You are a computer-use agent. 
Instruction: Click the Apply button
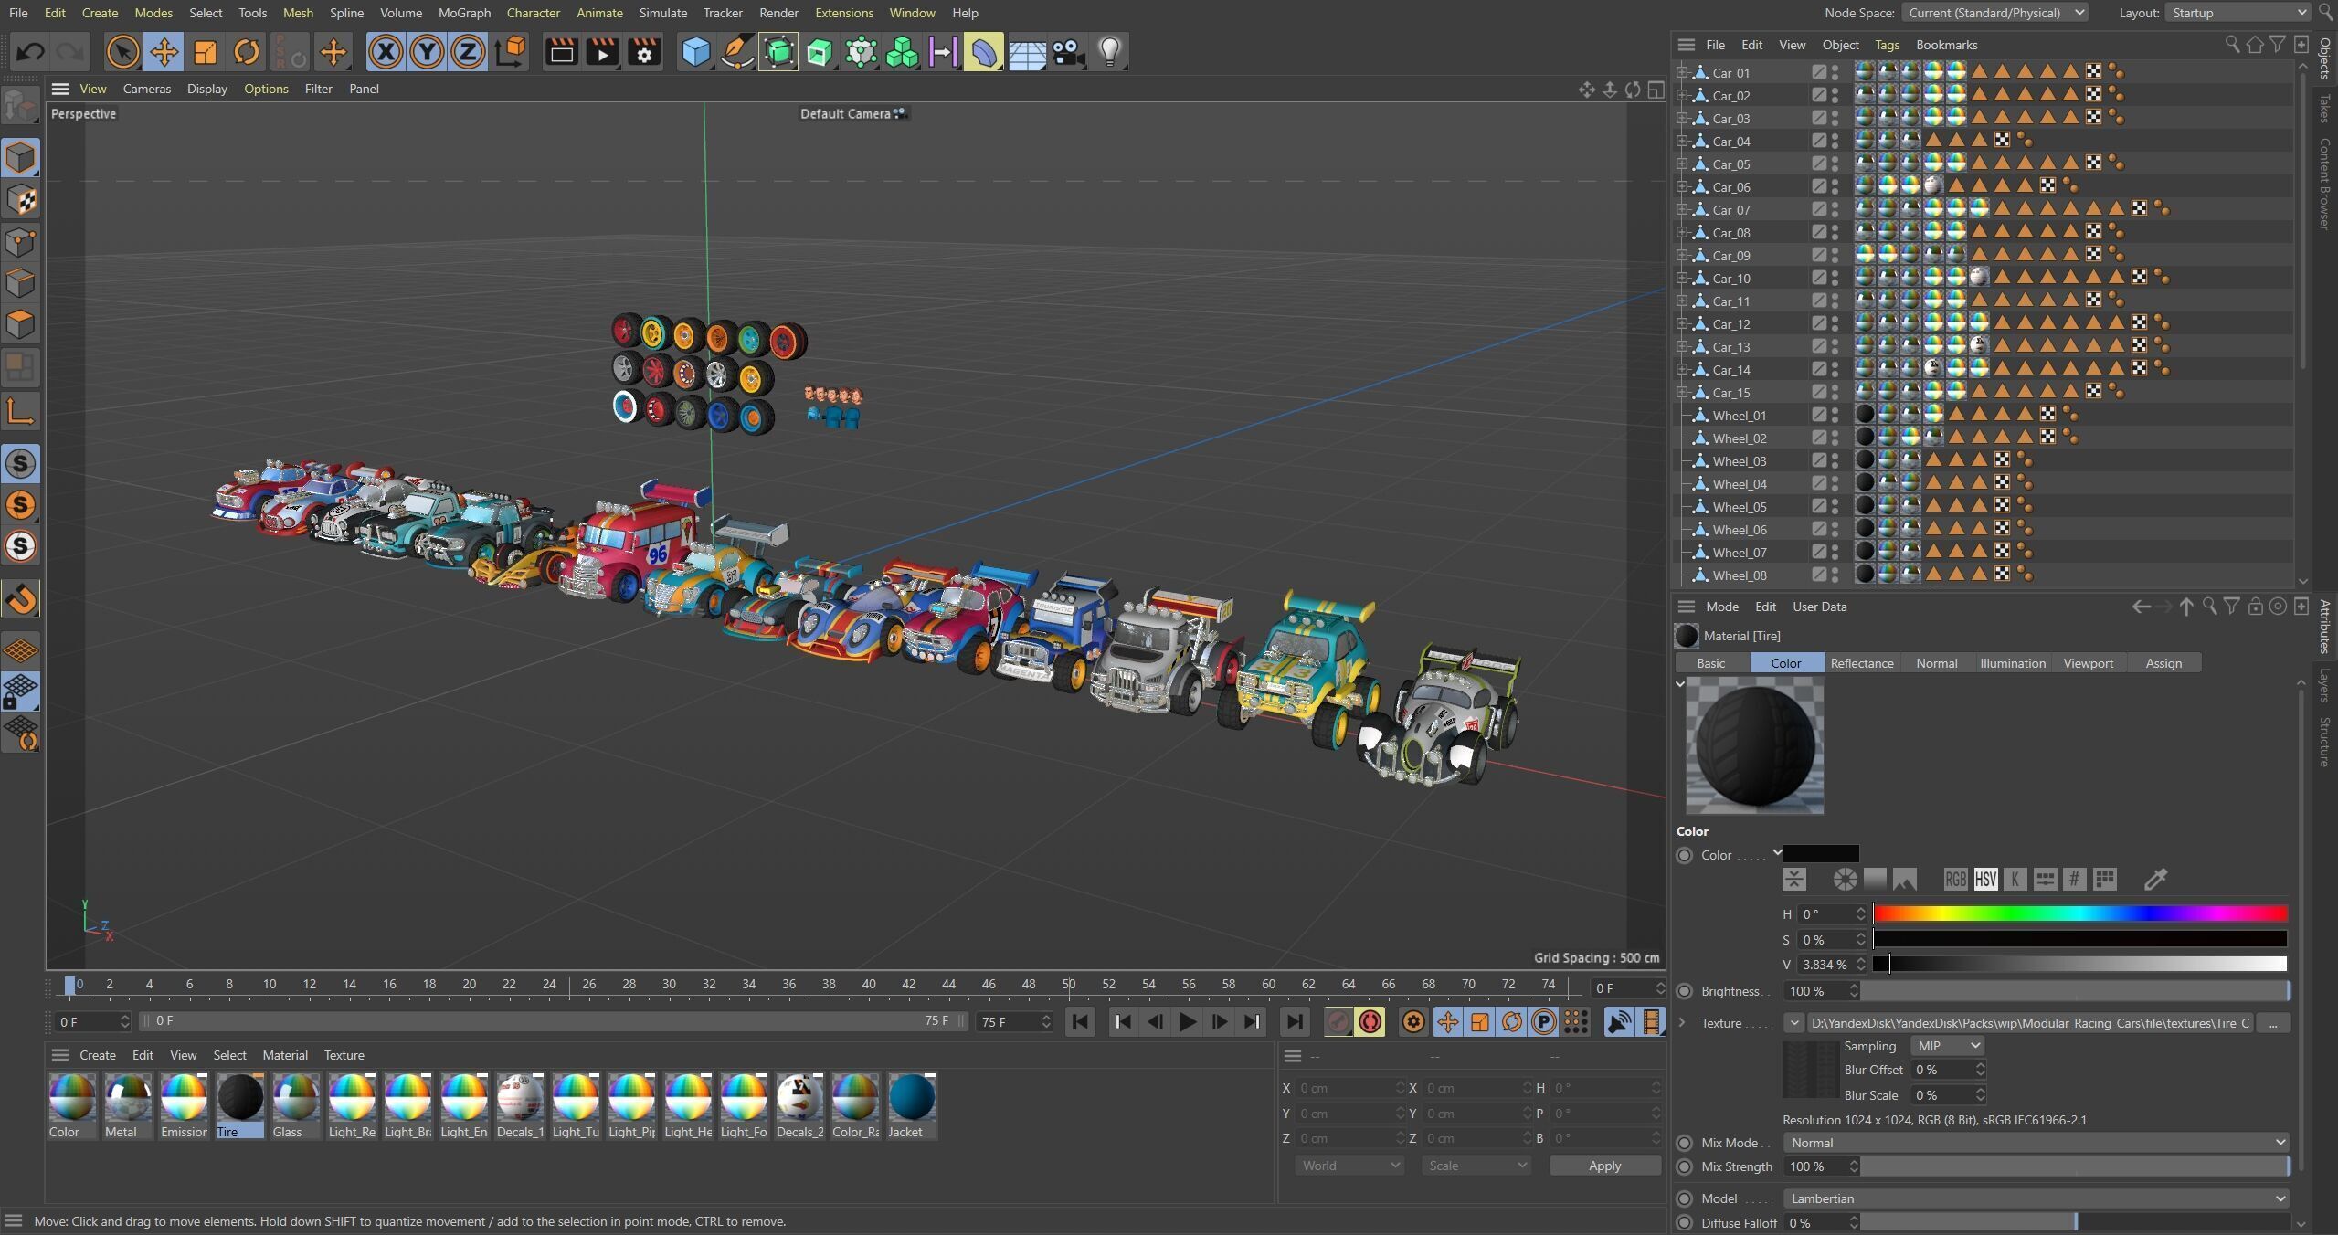pos(1604,1166)
